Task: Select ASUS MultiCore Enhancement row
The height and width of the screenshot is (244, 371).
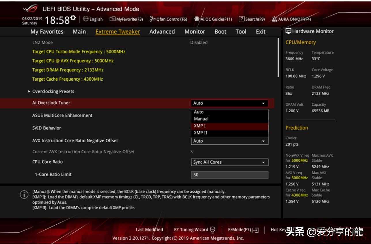Action: 137,116
